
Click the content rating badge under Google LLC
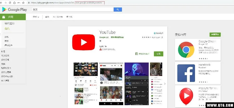tap(100, 41)
